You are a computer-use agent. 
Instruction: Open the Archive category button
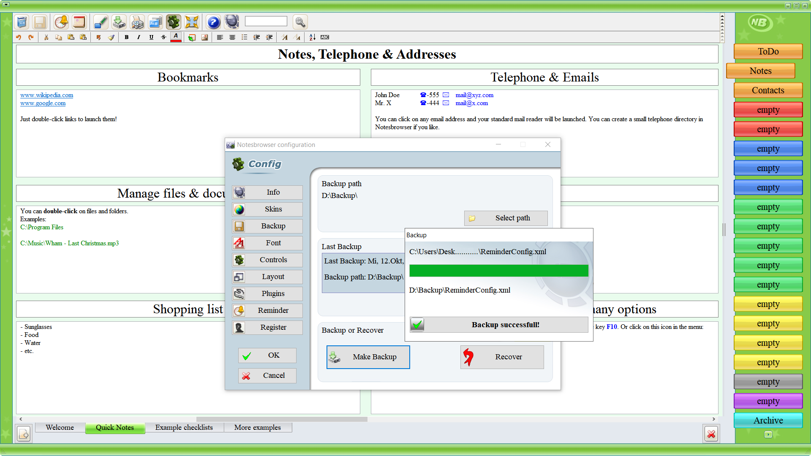tap(768, 421)
